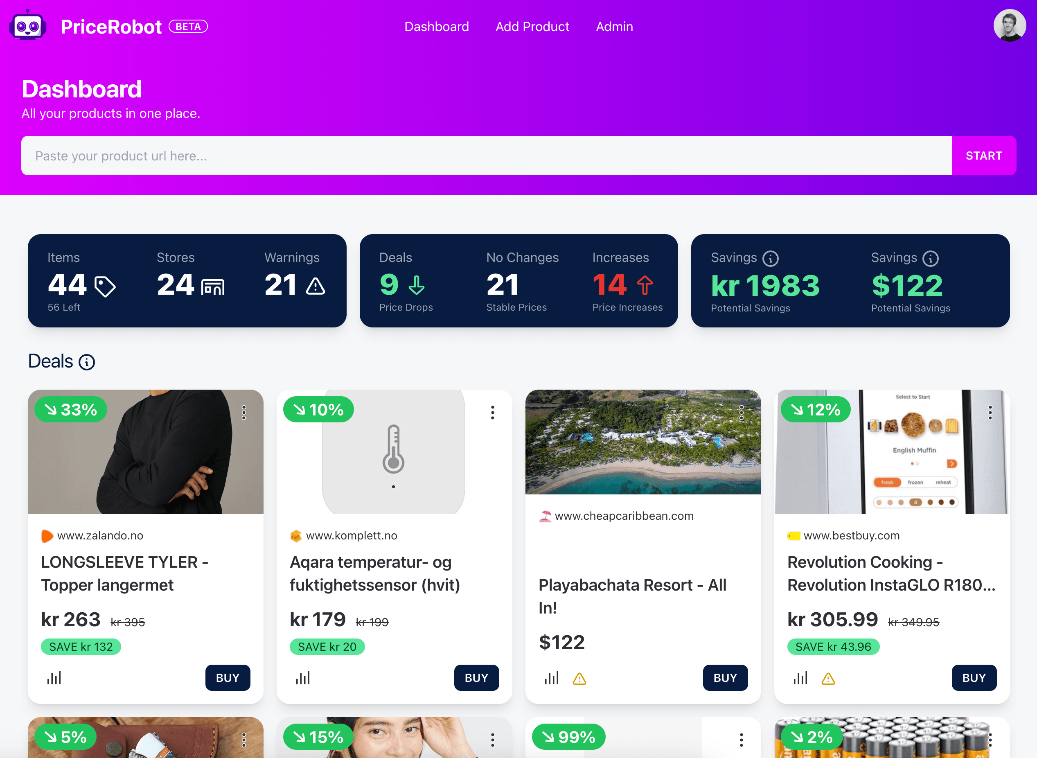This screenshot has height=758, width=1037.
Task: Focus the product url input field
Action: [486, 156]
